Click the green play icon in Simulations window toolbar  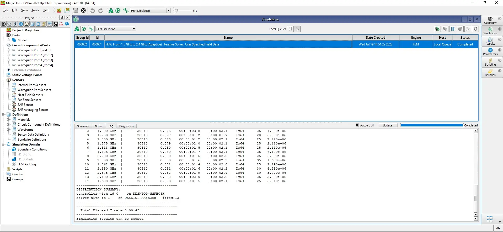[84, 29]
